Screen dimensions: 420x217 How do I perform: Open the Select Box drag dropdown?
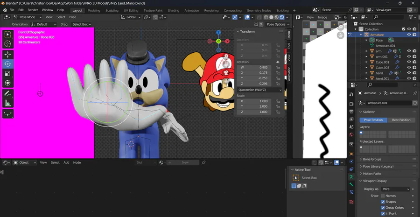point(81,24)
